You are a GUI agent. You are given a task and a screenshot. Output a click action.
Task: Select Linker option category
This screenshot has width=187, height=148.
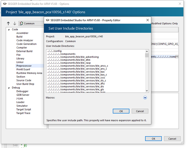pos(20,62)
